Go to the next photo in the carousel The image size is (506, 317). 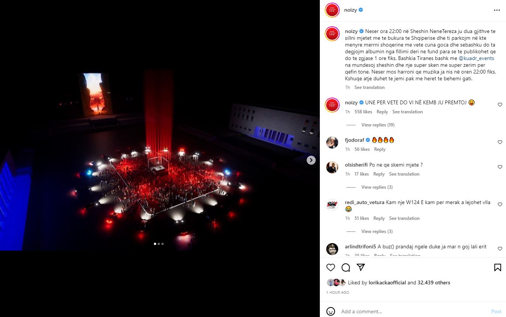coord(311,160)
